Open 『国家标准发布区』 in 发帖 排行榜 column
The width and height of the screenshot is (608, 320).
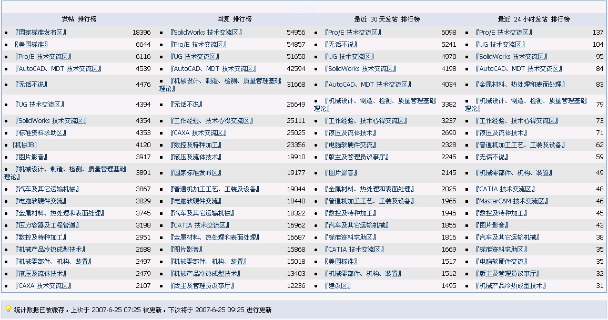point(40,33)
